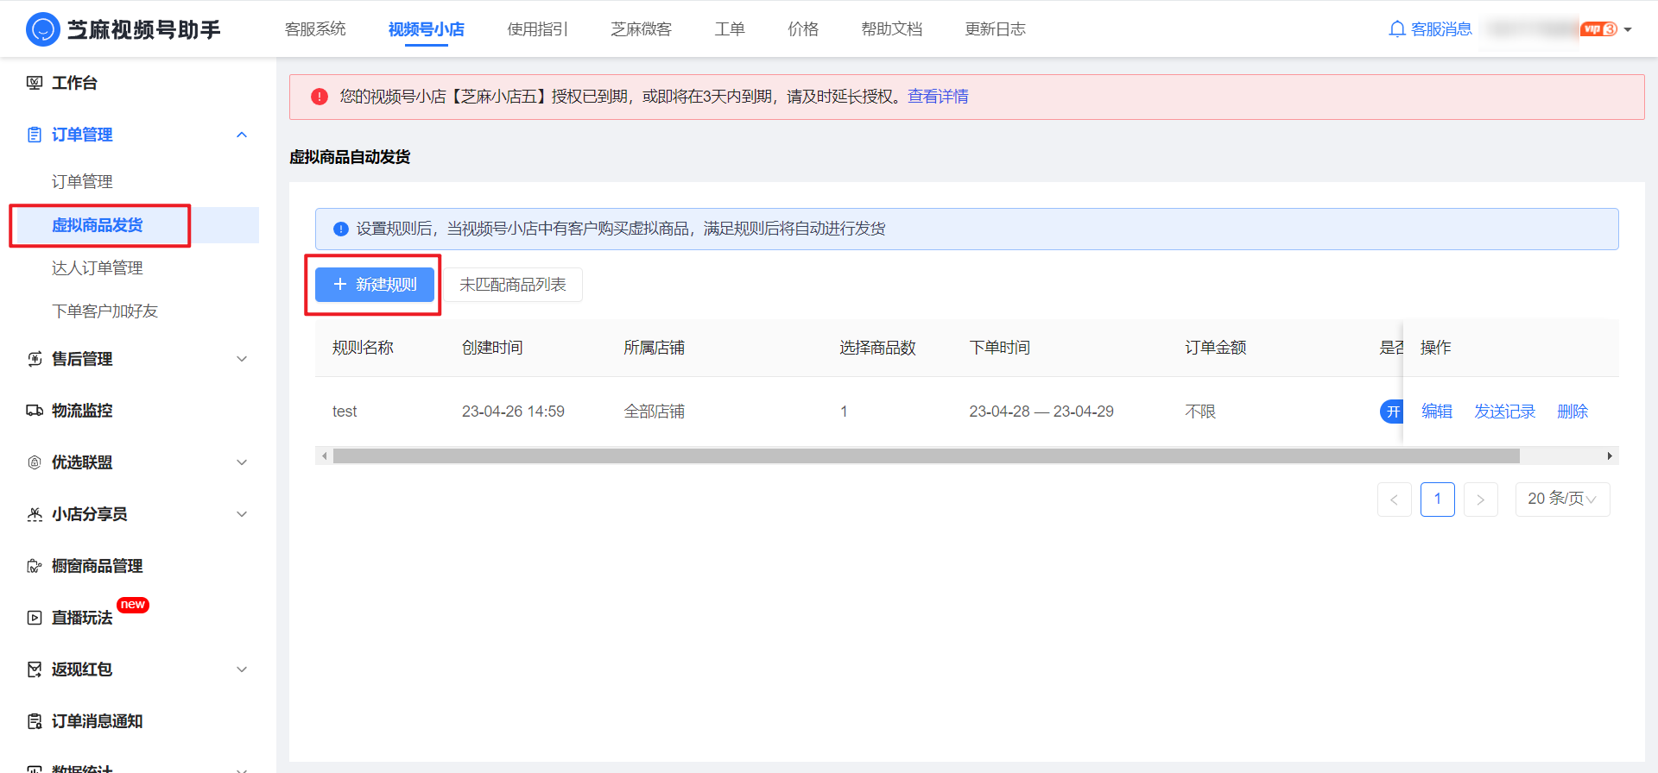Open the 客服消息 bell notification icon
This screenshot has height=773, width=1658.
pos(1396,29)
